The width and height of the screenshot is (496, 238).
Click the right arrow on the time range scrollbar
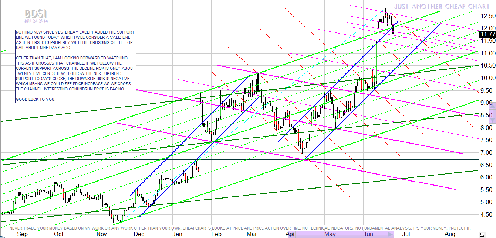[390, 234]
